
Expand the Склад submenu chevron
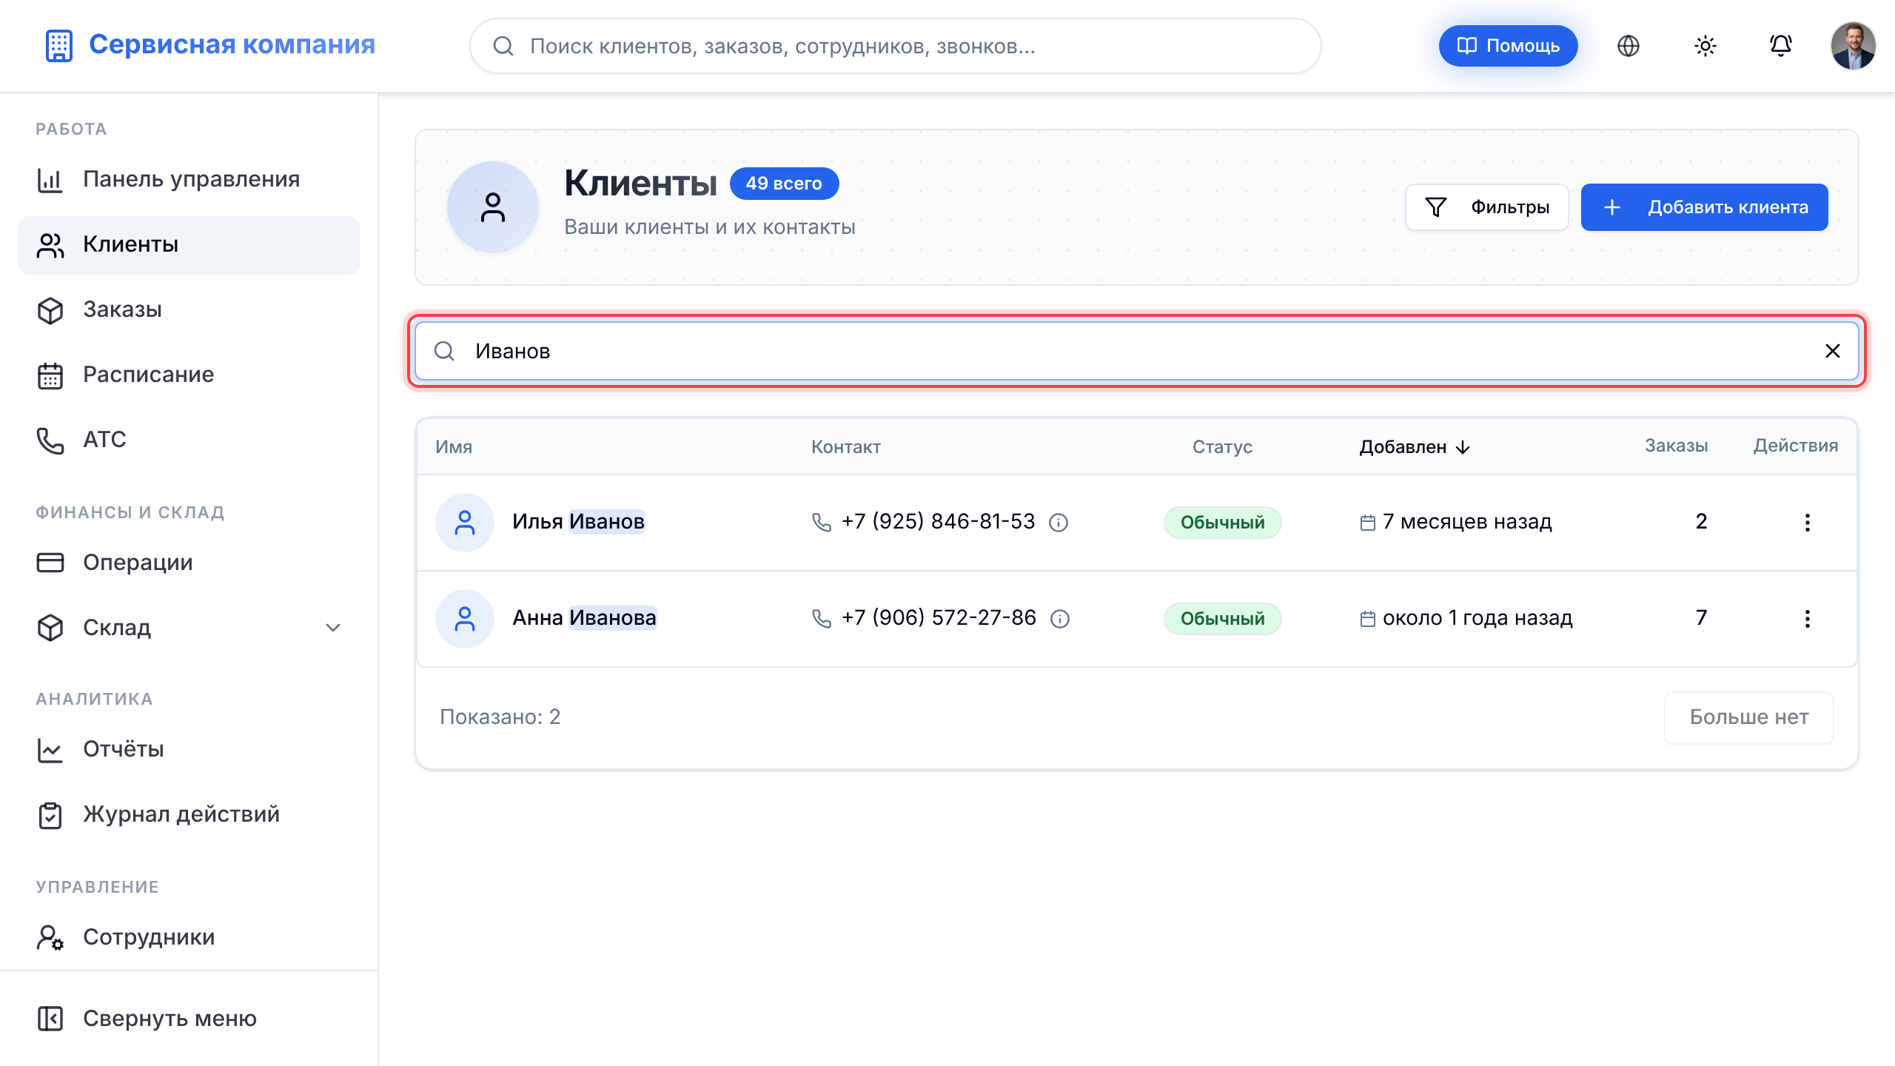pos(333,628)
